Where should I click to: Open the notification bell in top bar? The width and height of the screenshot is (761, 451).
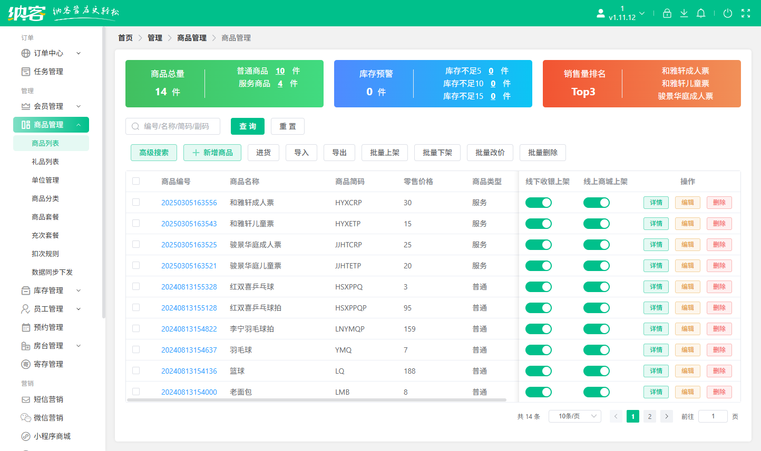coord(701,13)
